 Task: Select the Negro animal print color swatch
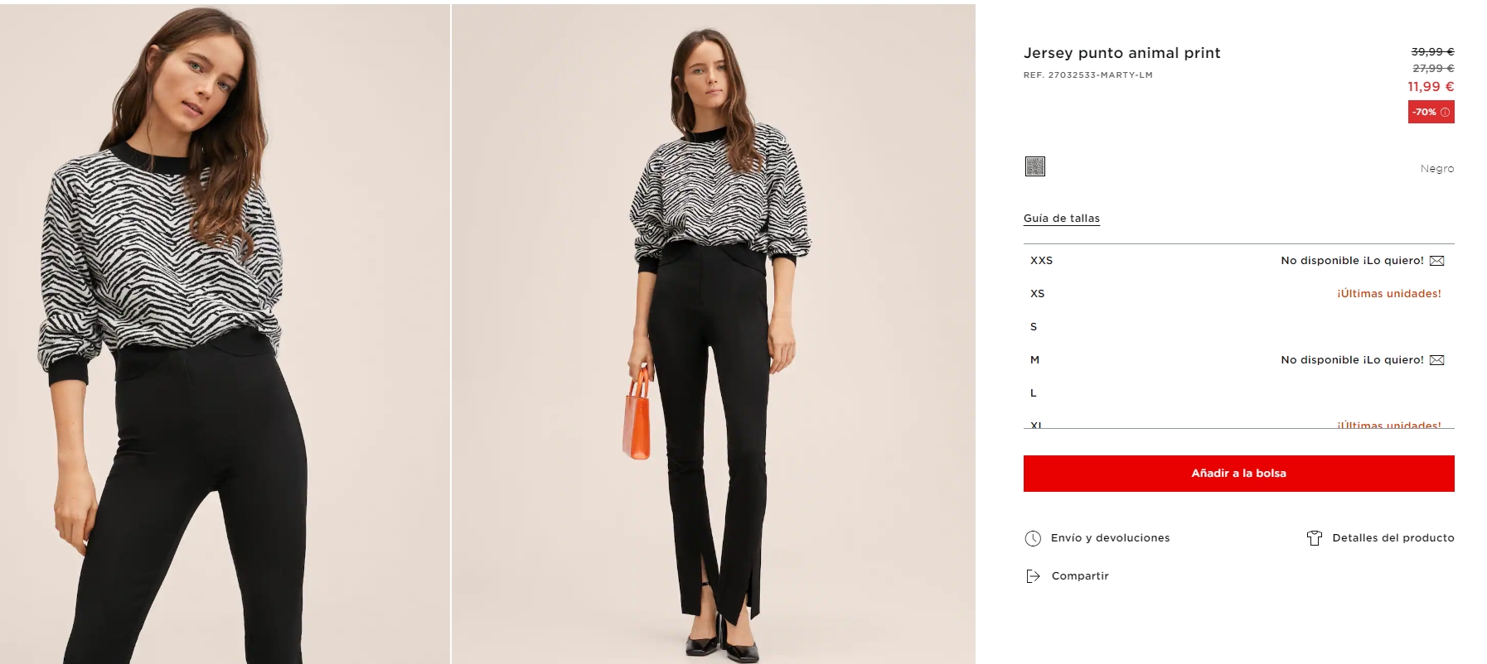(x=1035, y=166)
